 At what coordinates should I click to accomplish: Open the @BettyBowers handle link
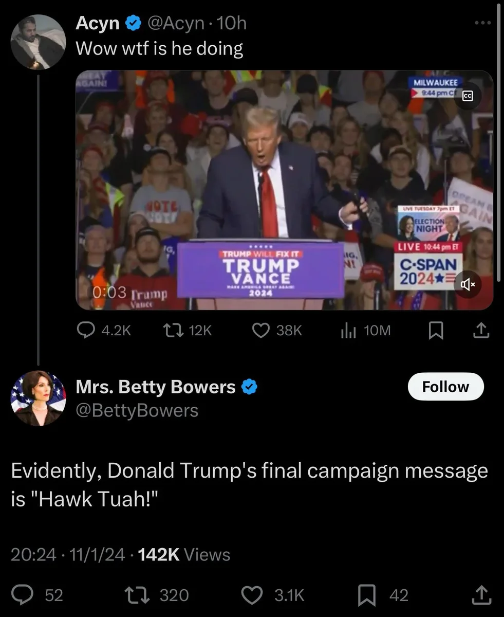click(137, 410)
